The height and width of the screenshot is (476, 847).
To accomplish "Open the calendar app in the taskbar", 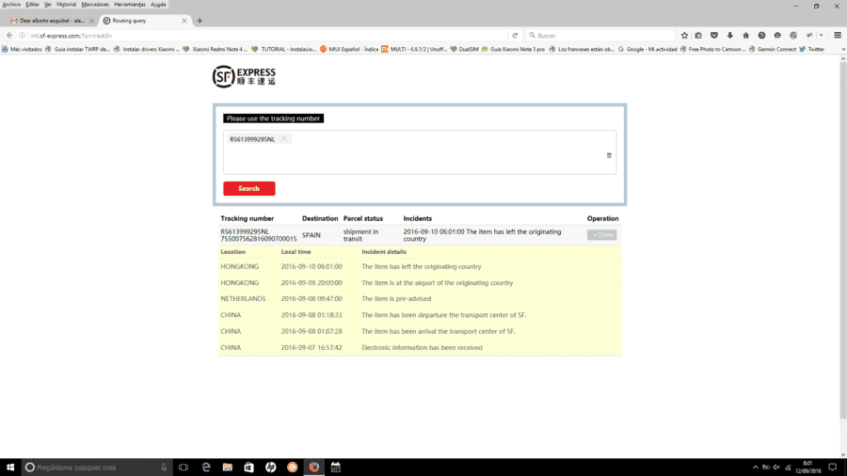I will click(x=335, y=468).
